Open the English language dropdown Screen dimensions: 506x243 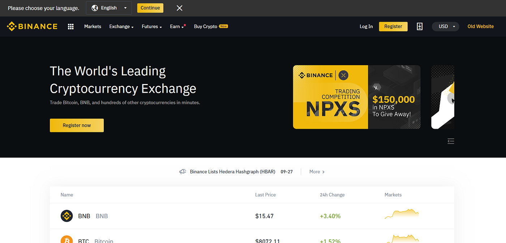tap(109, 8)
